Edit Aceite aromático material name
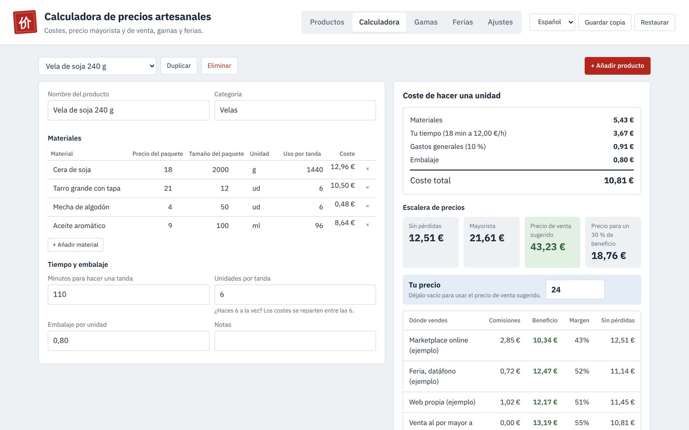689x430 pixels. (89, 226)
